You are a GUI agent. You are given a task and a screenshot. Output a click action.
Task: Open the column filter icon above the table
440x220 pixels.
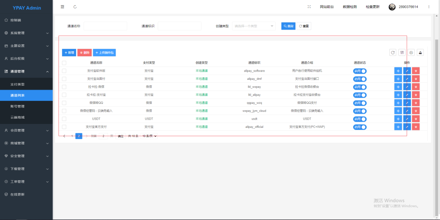pyautogui.click(x=402, y=52)
